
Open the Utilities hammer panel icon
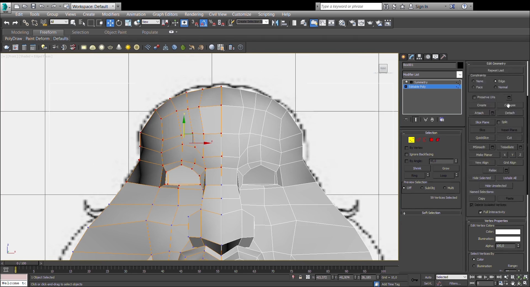443,57
